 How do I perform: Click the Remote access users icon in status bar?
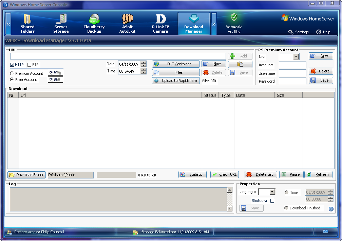9,232
